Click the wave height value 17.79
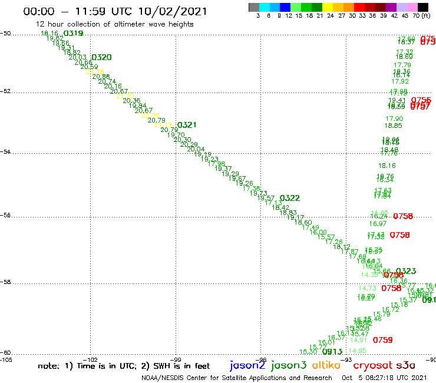 402,65
